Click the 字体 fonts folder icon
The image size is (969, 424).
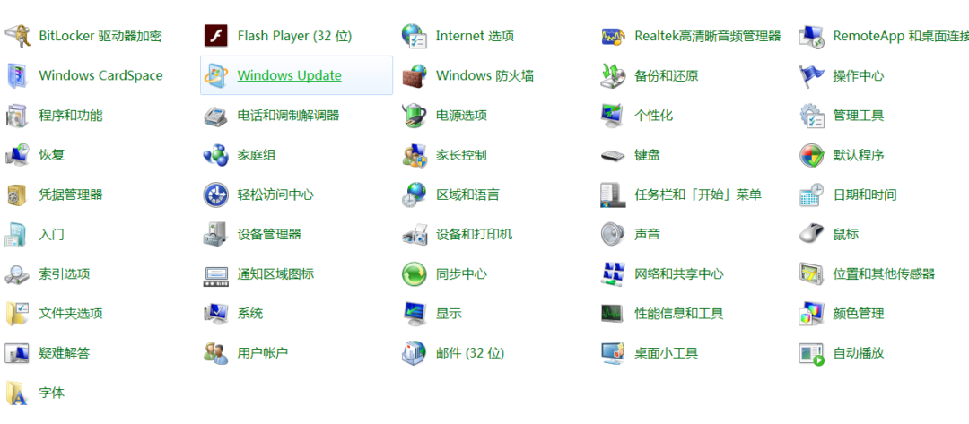[x=17, y=393]
